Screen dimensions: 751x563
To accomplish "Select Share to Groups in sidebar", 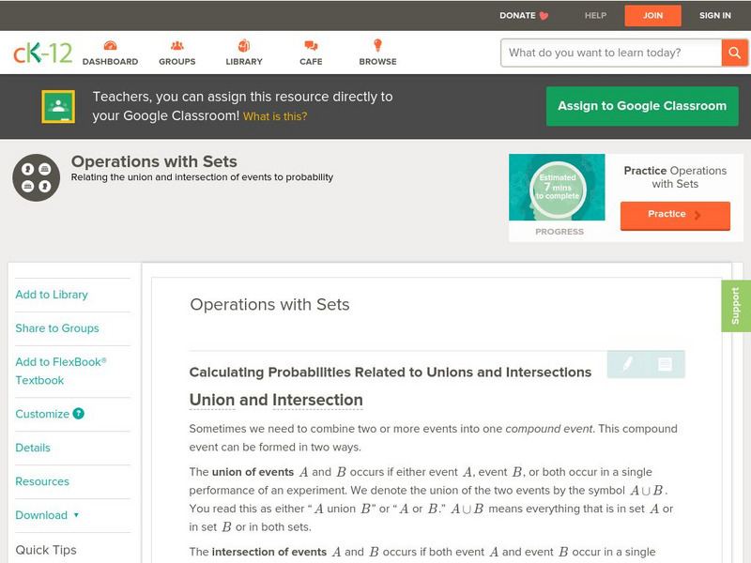I will pyautogui.click(x=57, y=328).
